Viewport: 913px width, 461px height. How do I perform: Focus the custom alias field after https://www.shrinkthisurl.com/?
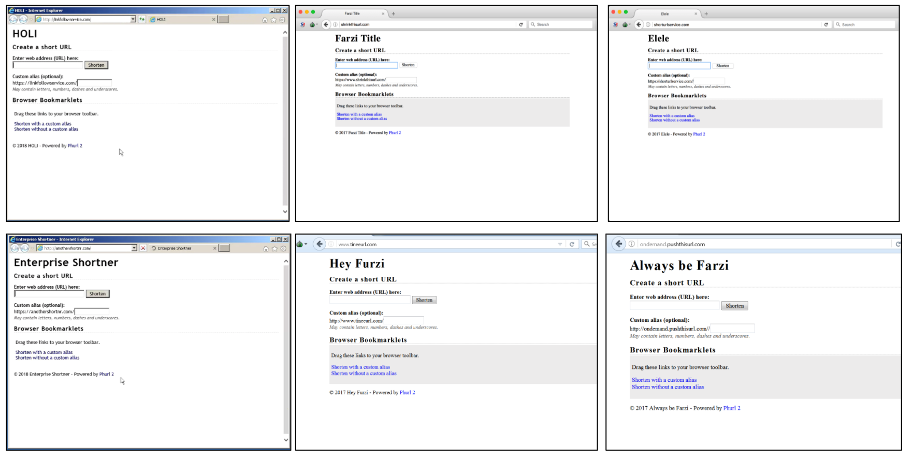click(x=401, y=80)
